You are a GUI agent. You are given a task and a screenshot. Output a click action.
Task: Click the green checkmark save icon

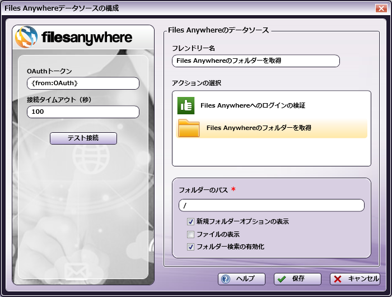(x=282, y=279)
